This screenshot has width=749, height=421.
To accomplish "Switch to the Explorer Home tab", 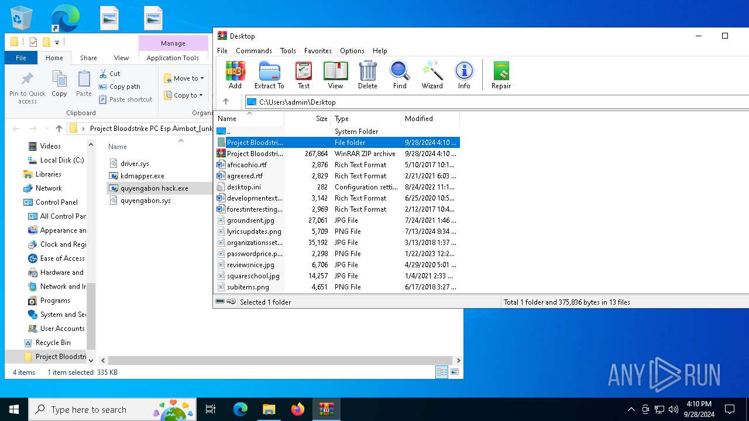I will (x=54, y=58).
